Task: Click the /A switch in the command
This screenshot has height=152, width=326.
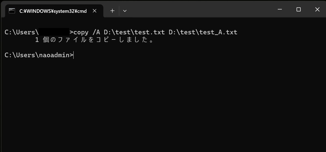Action: coord(96,32)
